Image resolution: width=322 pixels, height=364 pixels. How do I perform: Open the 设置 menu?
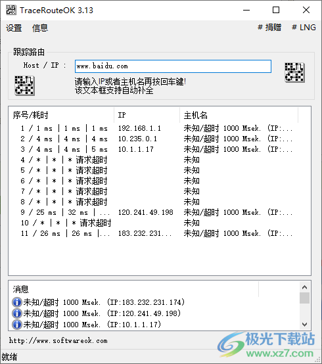click(x=14, y=28)
